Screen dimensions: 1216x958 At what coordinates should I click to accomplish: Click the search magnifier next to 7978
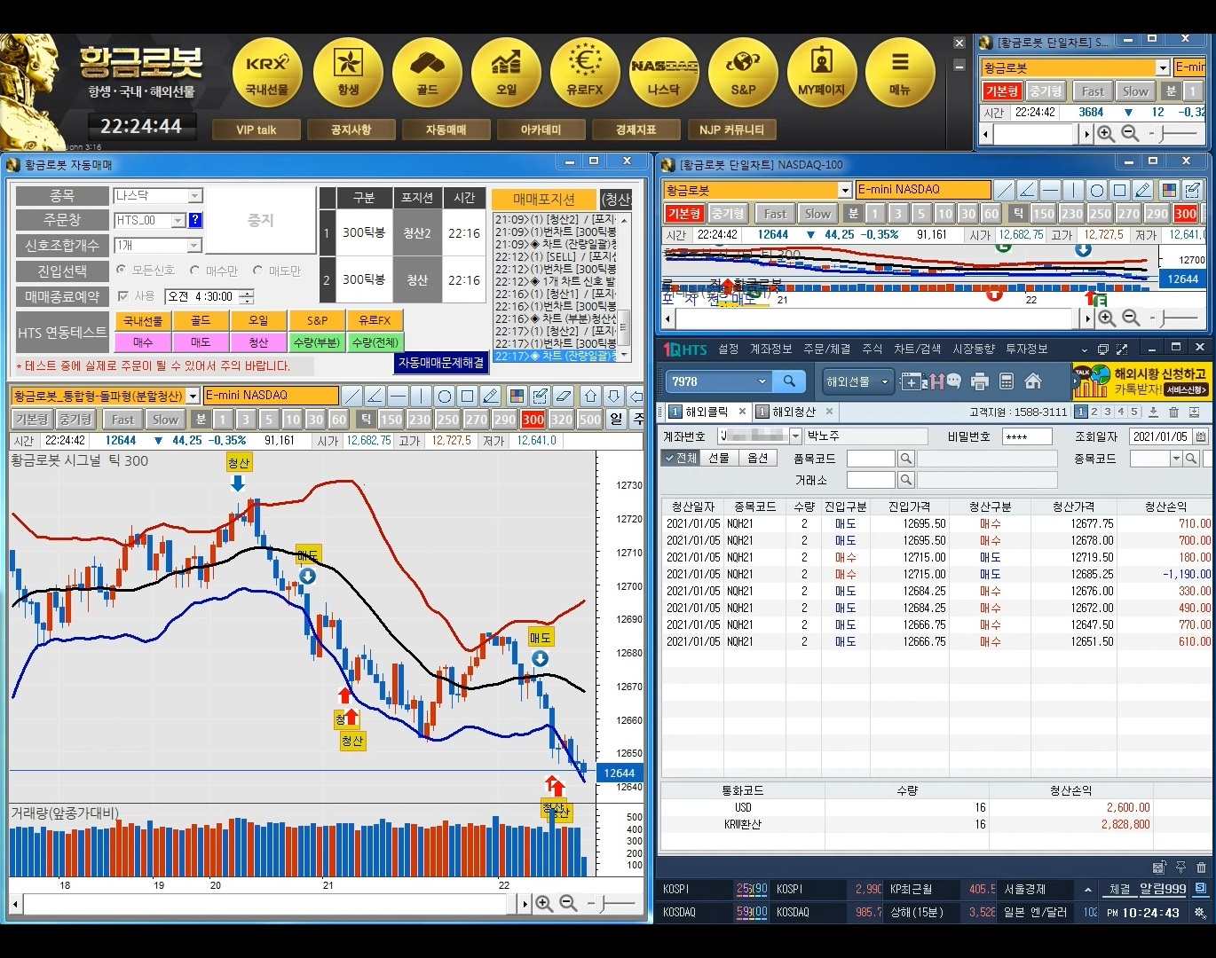coord(789,381)
